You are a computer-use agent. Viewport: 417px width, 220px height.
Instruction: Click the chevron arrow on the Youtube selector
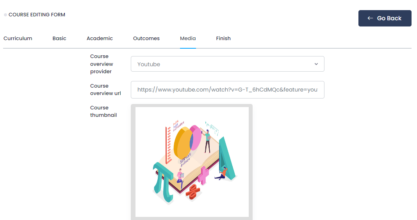tap(316, 64)
